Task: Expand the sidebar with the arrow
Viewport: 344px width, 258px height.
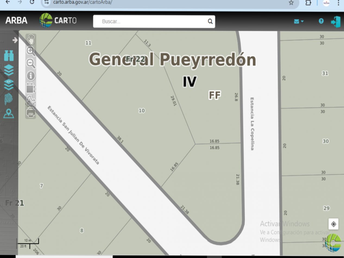Action: pyautogui.click(x=15, y=40)
